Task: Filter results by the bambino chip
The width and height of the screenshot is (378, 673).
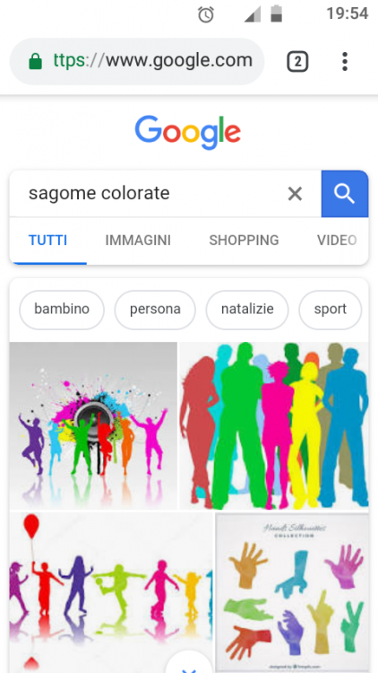Action: pos(62,310)
